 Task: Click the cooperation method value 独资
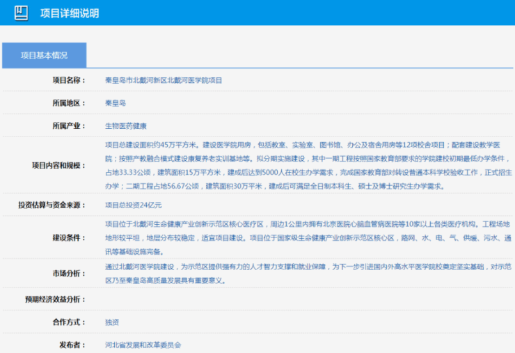pos(111,322)
